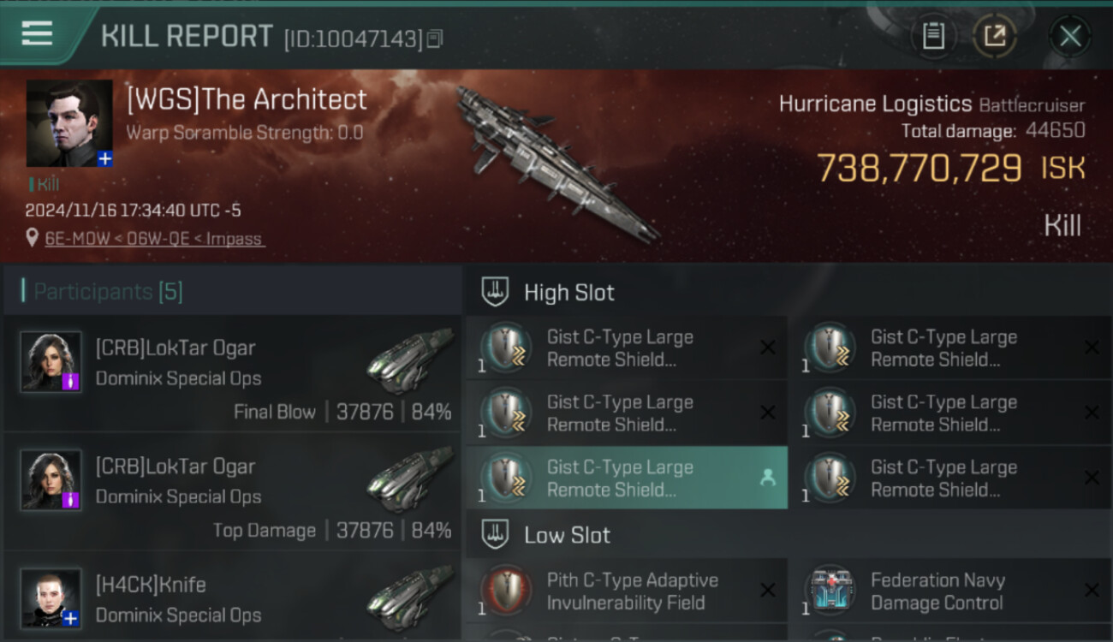Viewport: 1113px width, 642px height.
Task: Click the person icon on highlighted module
Action: pyautogui.click(x=767, y=479)
